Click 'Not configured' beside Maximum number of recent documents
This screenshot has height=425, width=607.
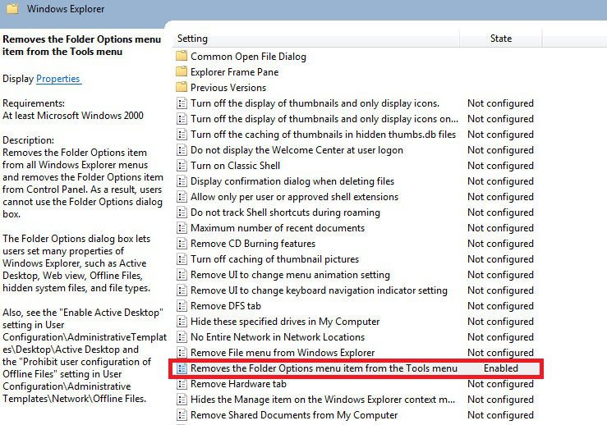(x=500, y=228)
